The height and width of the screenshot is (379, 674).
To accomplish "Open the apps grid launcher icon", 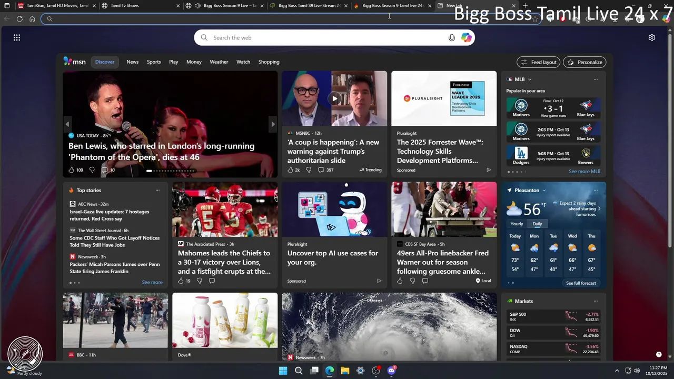I will click(17, 37).
